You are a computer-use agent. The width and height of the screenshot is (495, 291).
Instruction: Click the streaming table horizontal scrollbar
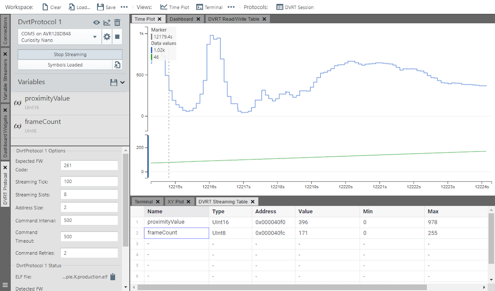282,287
